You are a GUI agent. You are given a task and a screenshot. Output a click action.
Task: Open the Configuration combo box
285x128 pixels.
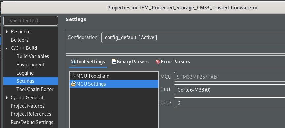[193, 38]
